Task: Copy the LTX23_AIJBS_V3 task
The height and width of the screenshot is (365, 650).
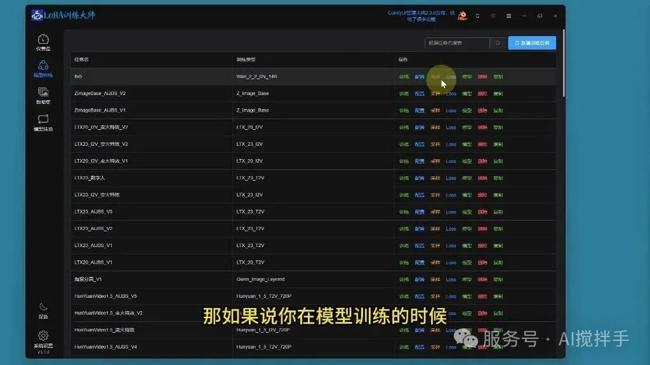Action: click(x=498, y=212)
